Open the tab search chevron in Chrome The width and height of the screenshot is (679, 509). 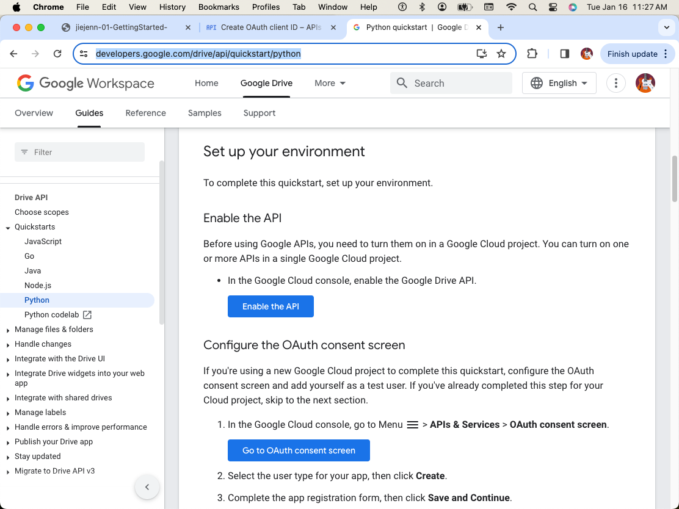(666, 27)
